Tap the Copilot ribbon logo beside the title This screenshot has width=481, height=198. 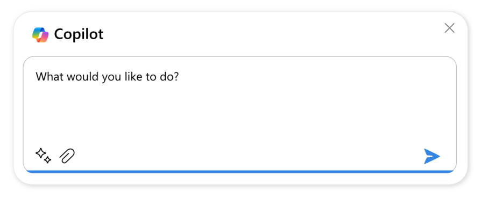[x=40, y=34]
